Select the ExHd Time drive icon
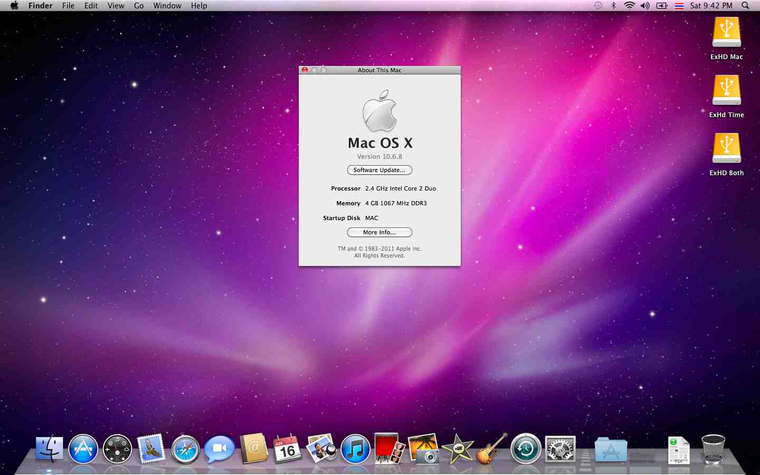The width and height of the screenshot is (760, 475). (727, 91)
